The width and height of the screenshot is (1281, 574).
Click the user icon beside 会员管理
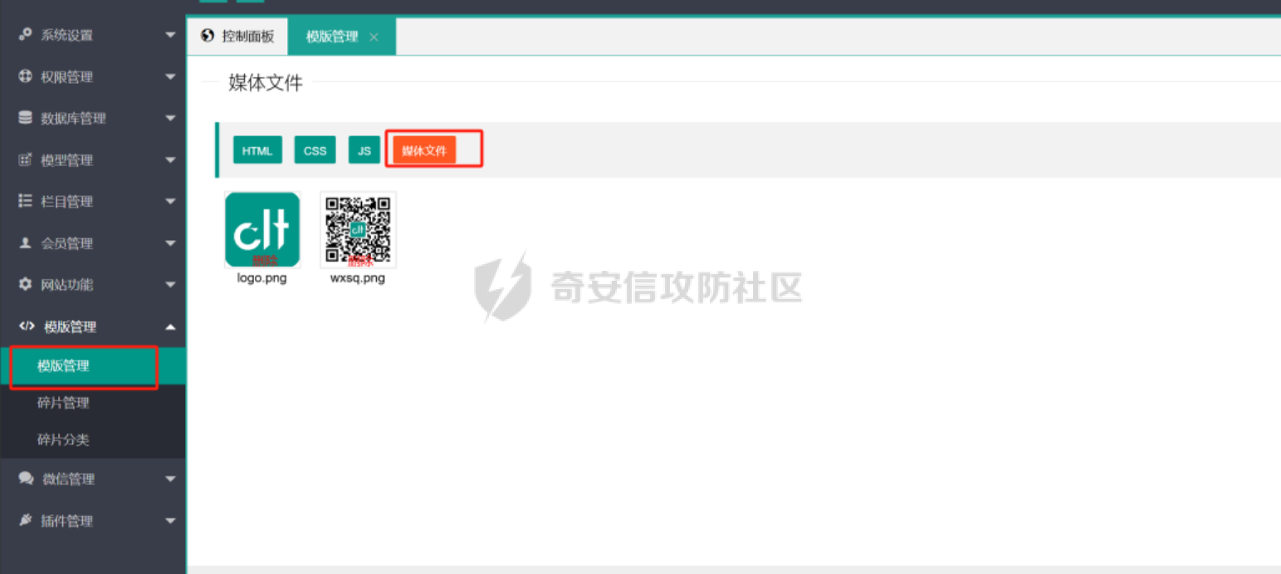(x=25, y=243)
